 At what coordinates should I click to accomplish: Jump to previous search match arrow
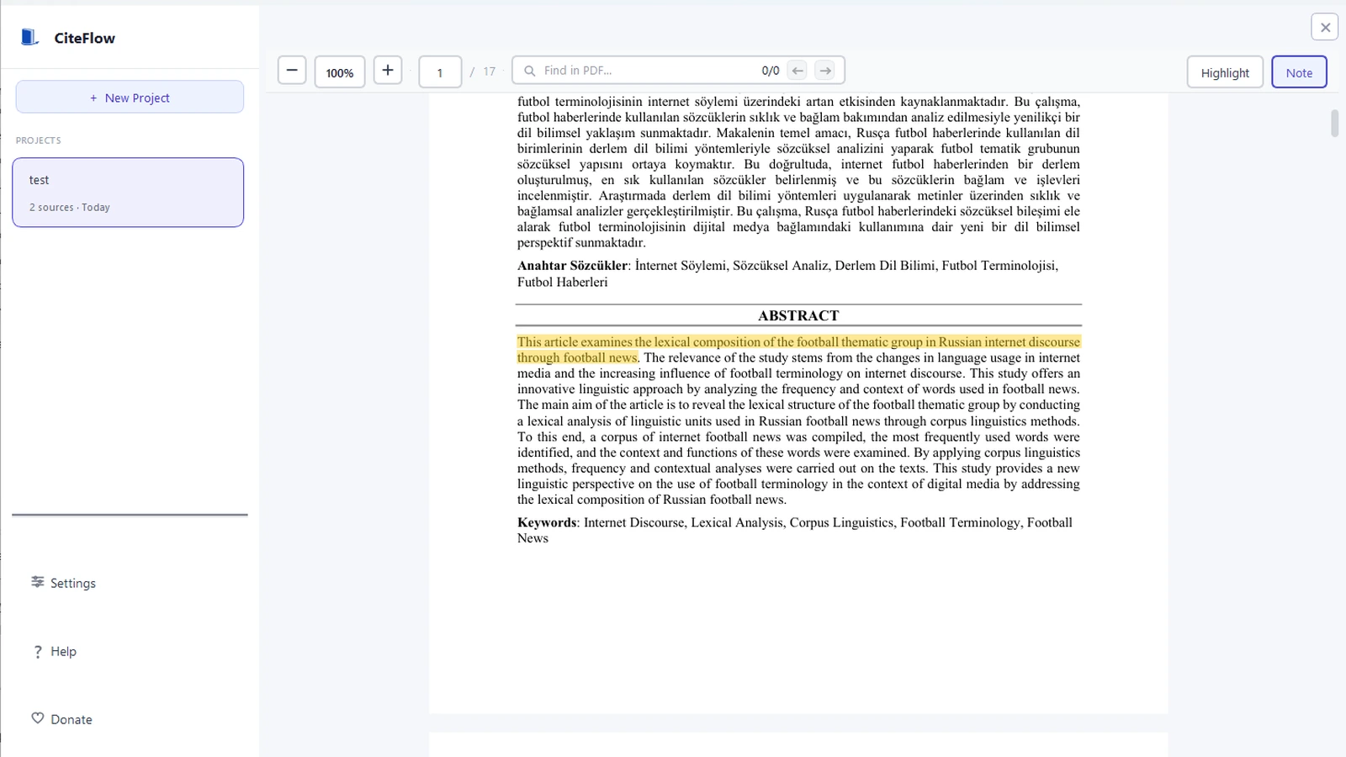click(796, 71)
